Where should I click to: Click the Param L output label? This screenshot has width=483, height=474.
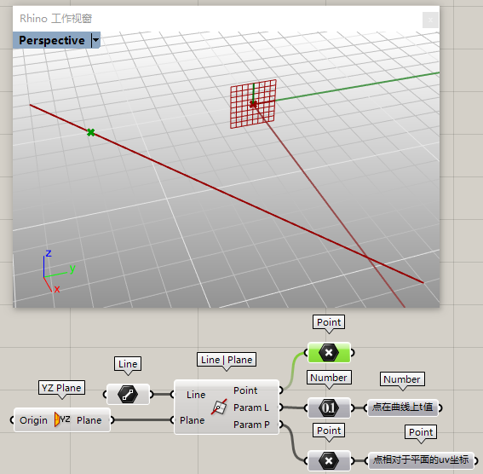pos(251,408)
